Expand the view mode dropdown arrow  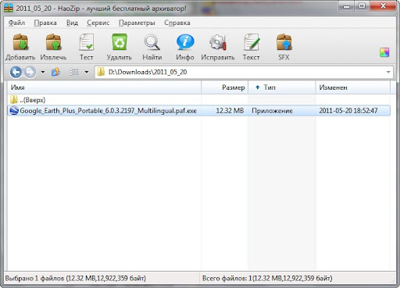pos(87,72)
